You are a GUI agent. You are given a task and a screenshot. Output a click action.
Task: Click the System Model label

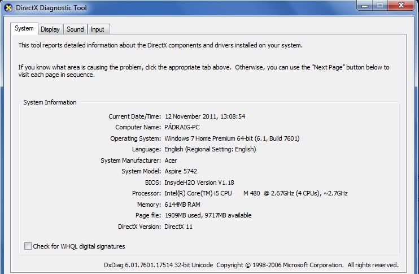[x=141, y=171]
